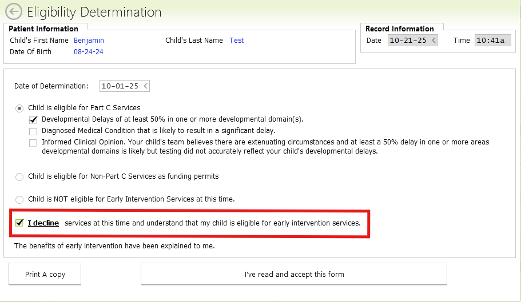Uncheck the Developmental Delays checkbox
Viewport: 521px width, 302px height.
pos(33,119)
